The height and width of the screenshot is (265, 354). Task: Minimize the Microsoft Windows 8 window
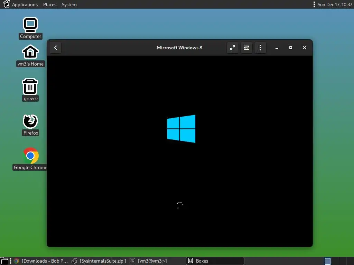tap(277, 48)
